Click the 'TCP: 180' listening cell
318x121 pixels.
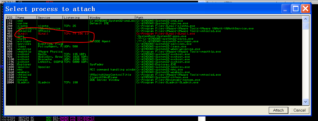point(70,82)
